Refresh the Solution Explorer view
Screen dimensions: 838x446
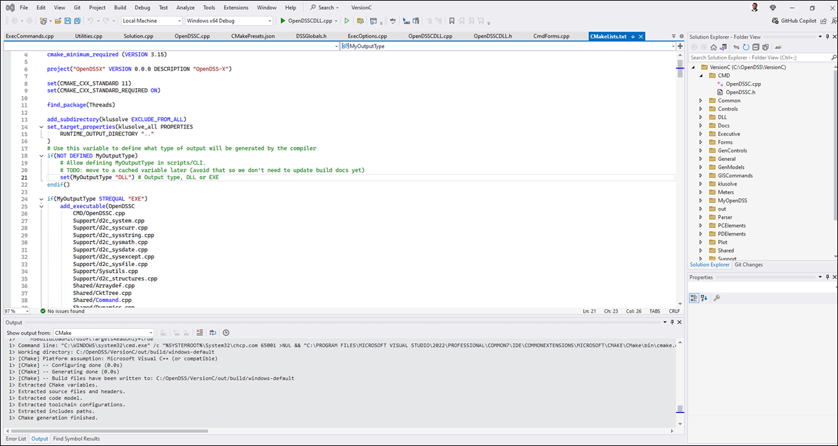[746, 46]
